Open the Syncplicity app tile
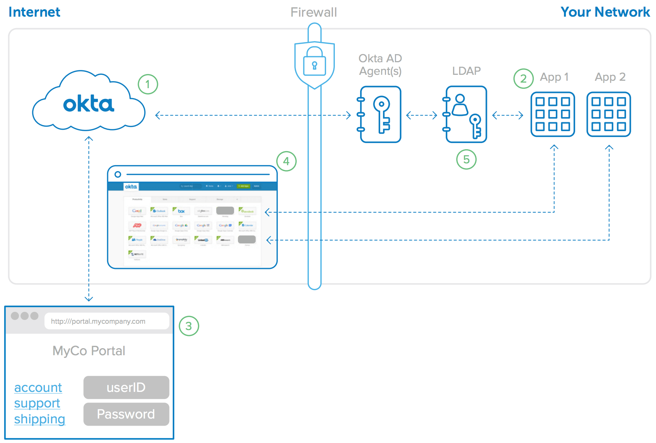Viewport: 656px width, 443px height. pyautogui.click(x=181, y=240)
